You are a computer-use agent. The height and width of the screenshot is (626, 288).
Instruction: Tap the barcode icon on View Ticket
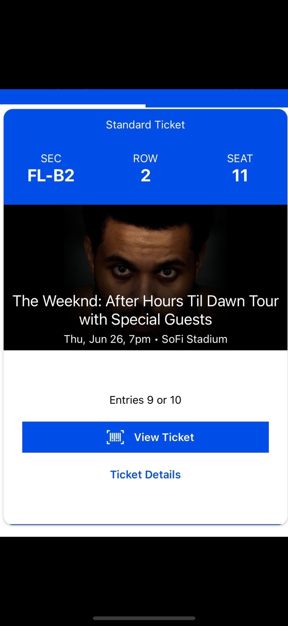[x=115, y=437]
